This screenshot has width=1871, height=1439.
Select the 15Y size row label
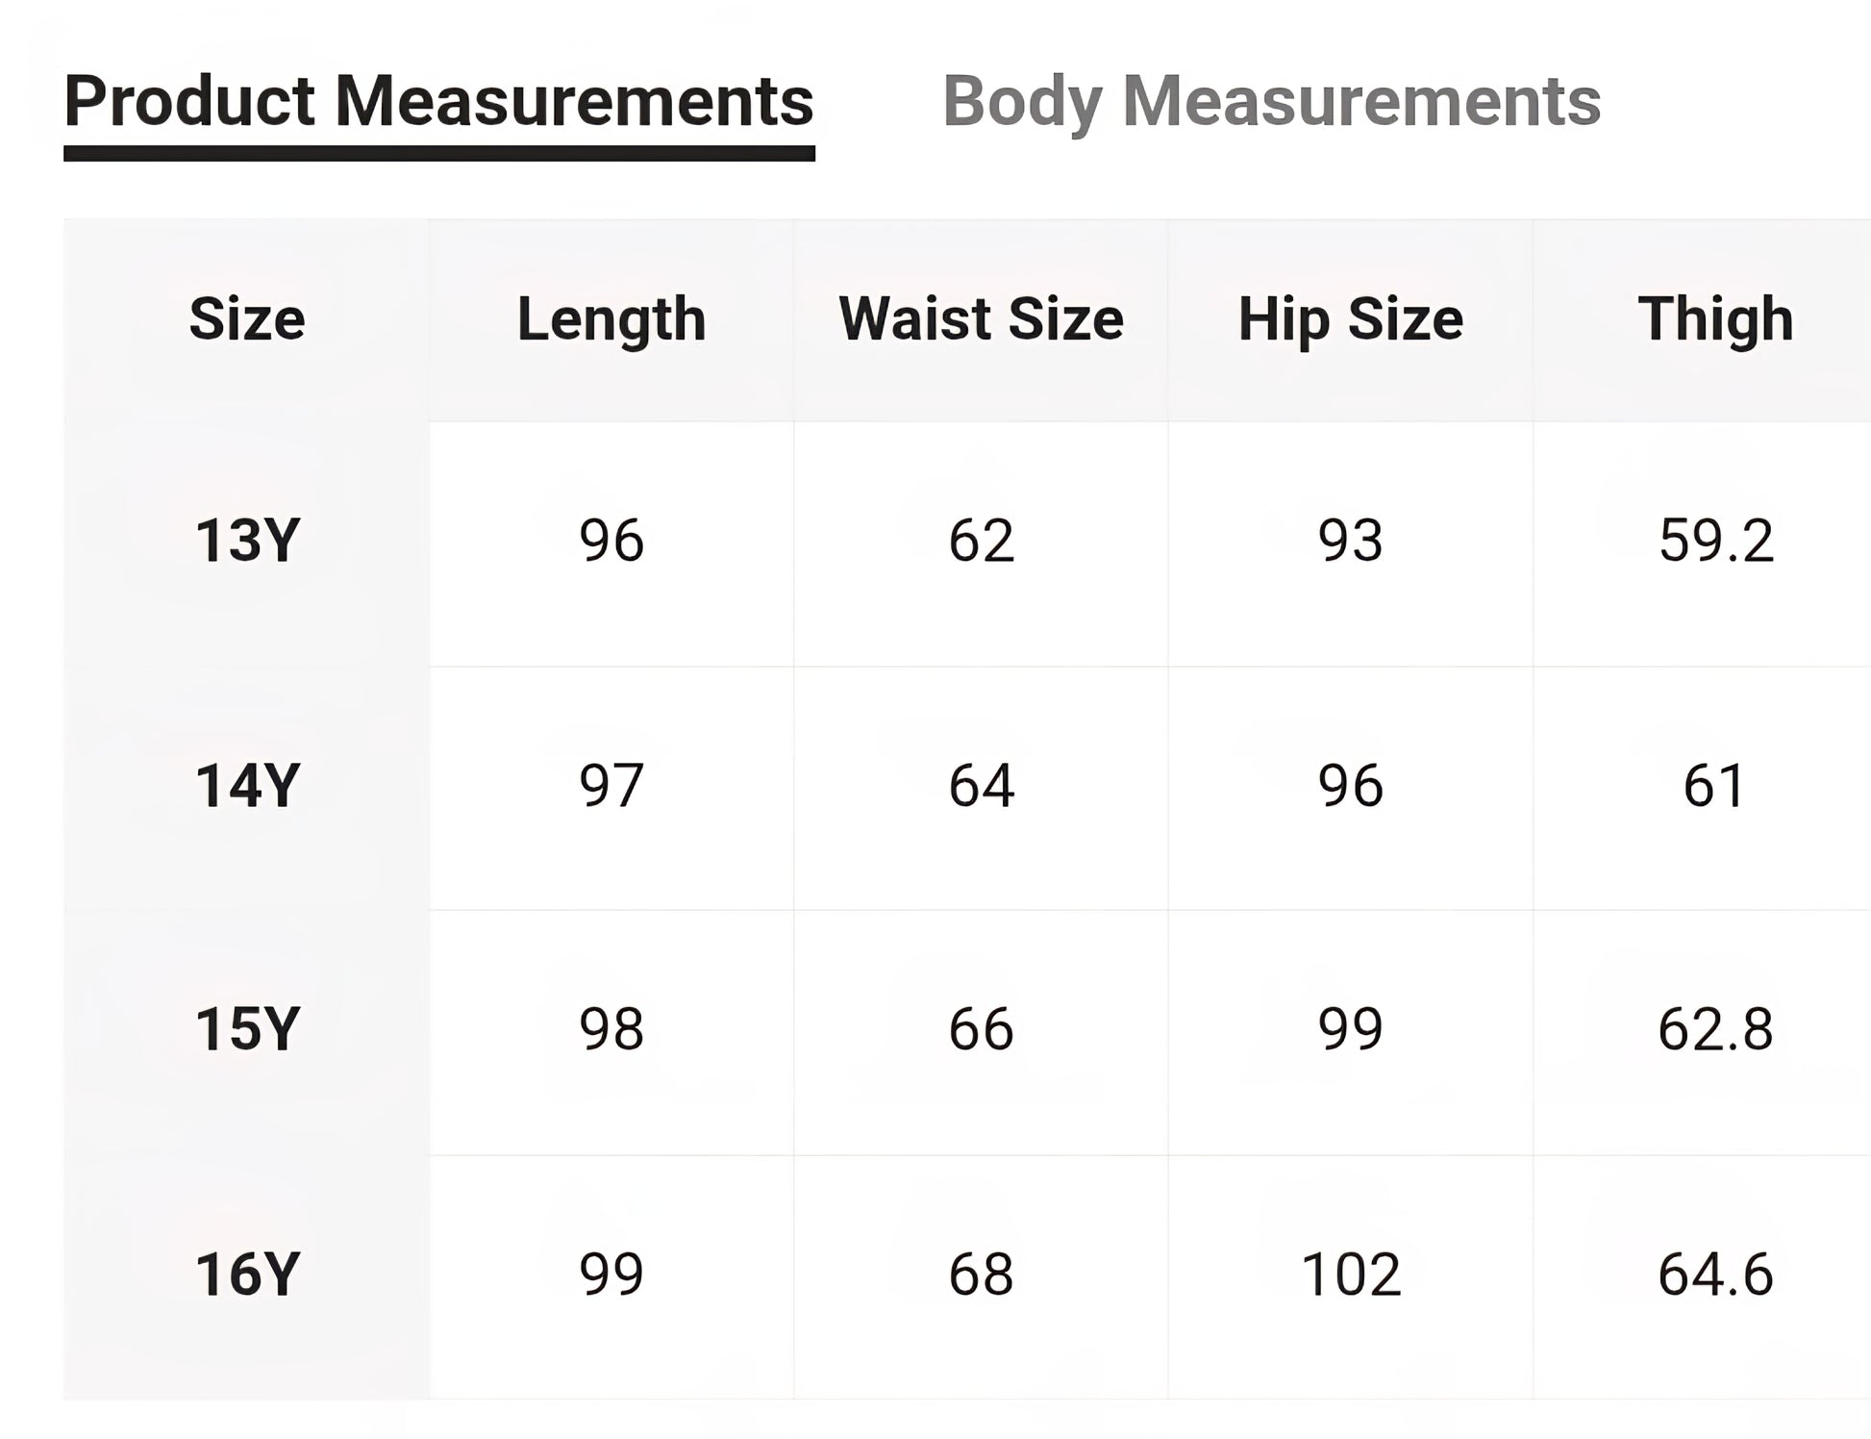[247, 1029]
